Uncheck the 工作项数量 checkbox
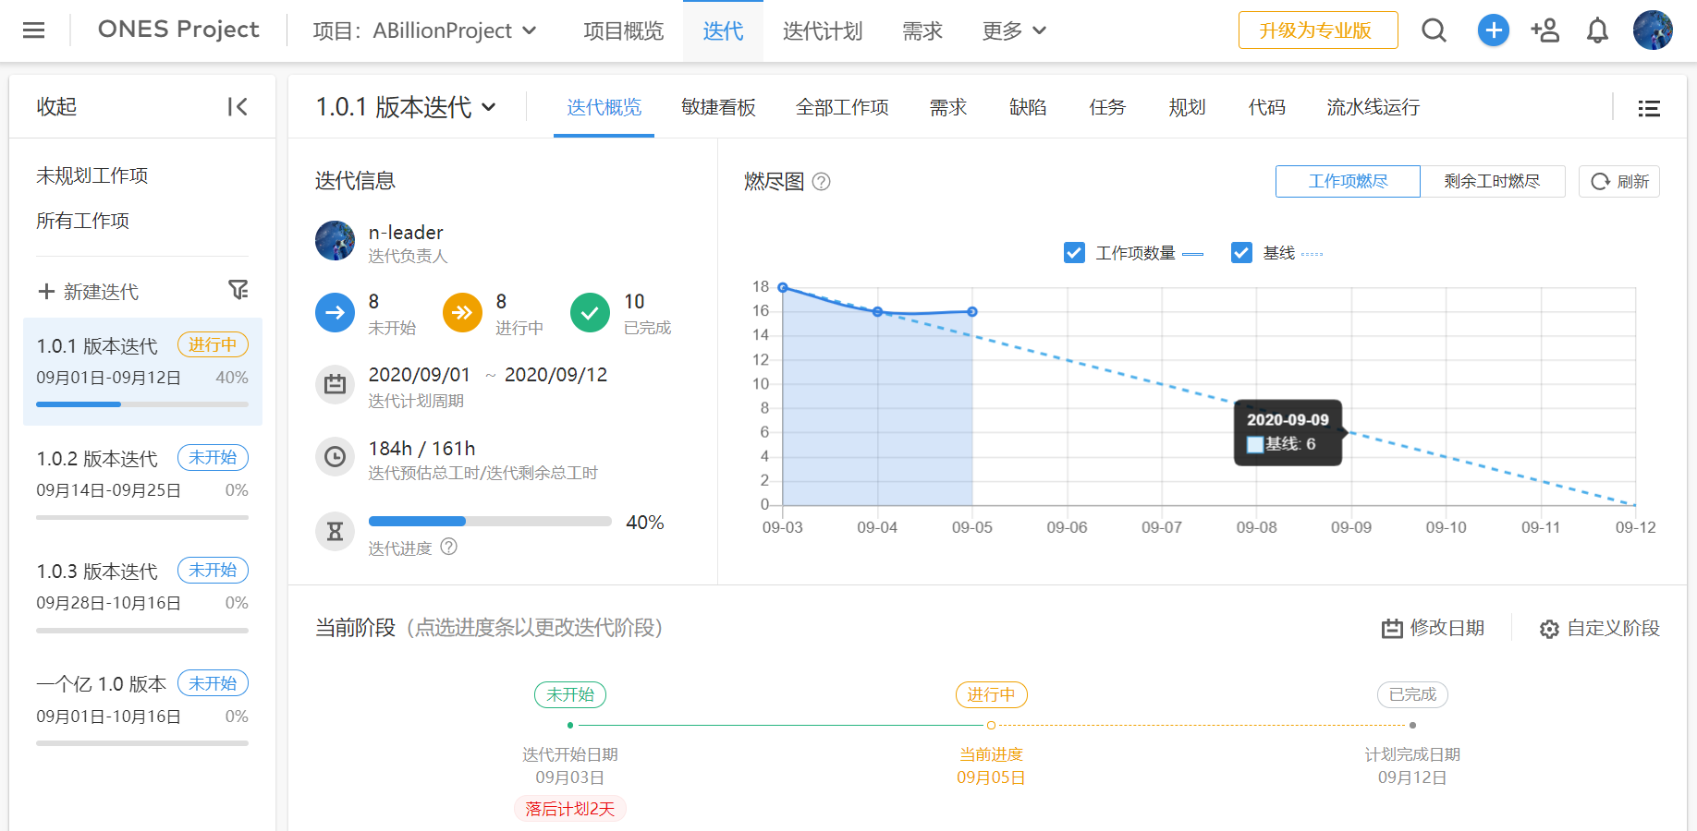This screenshot has height=831, width=1697. [1074, 253]
